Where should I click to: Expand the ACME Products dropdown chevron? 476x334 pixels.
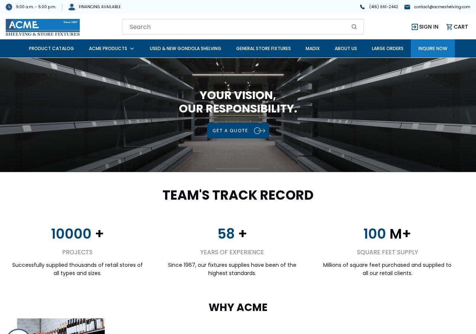click(x=132, y=49)
